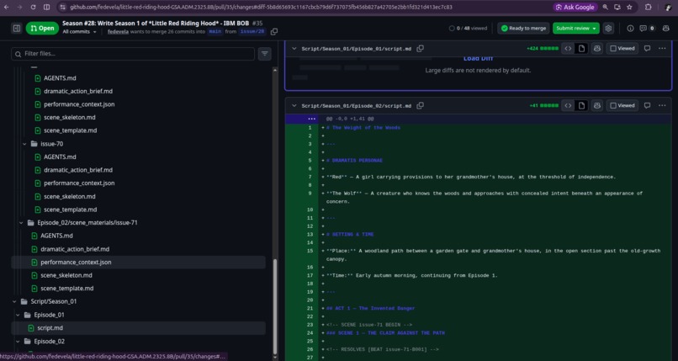Mark Episode_02/script.md as Viewed
The height and width of the screenshot is (361, 678).
coord(622,105)
